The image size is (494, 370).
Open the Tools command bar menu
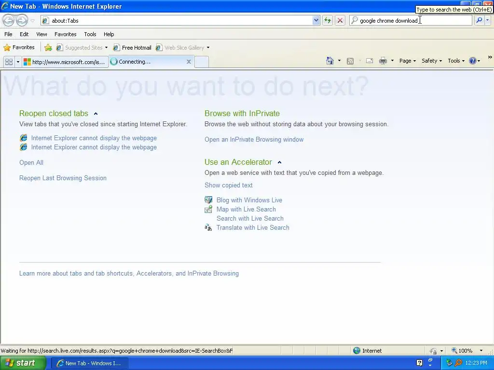tap(456, 61)
